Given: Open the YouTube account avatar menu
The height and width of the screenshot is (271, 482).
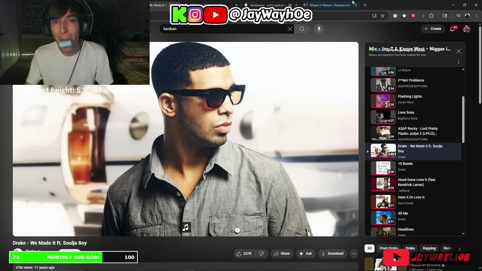Looking at the screenshot, I should pyautogui.click(x=467, y=29).
